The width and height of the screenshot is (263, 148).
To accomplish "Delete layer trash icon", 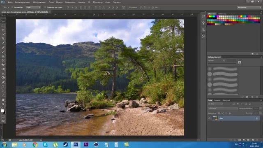I will point(257,140).
